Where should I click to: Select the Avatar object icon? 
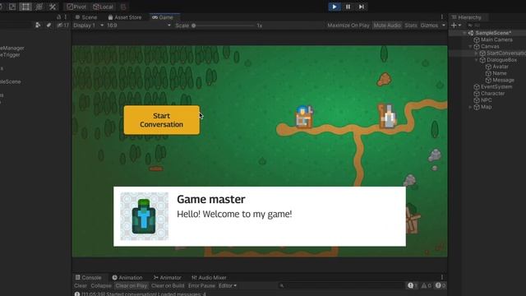[488, 67]
